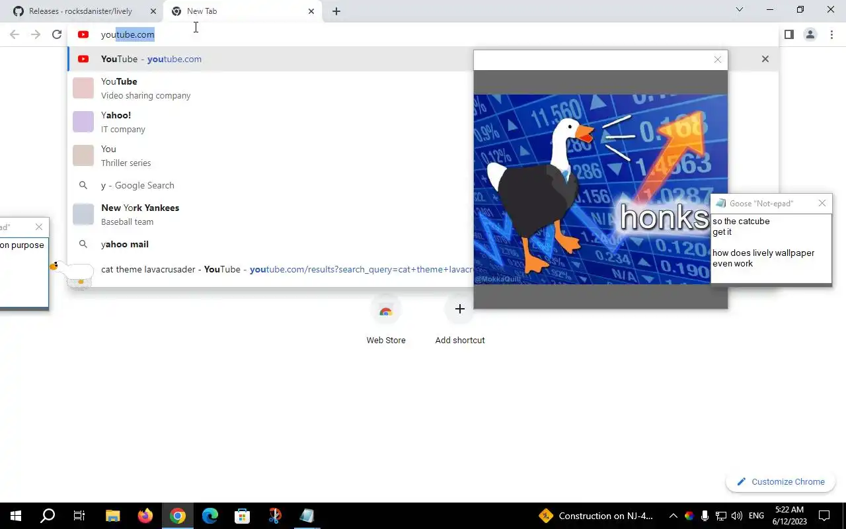Open a new browser tab with plus
The image size is (846, 529).
(336, 11)
